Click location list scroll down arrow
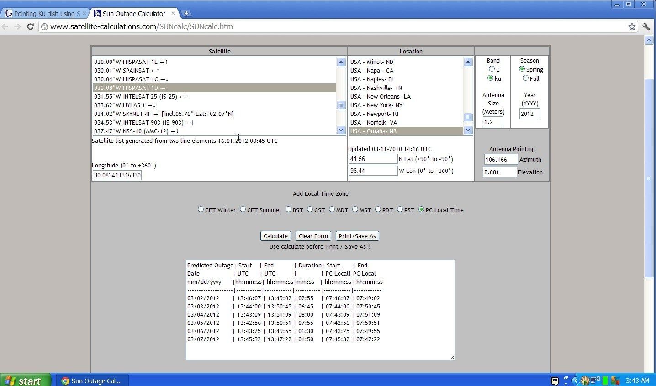 coord(468,130)
